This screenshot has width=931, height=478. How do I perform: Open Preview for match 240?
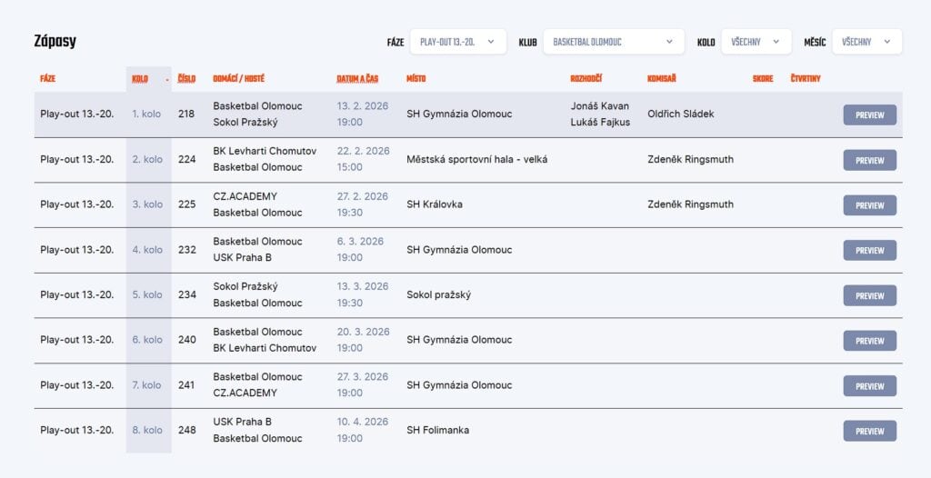click(869, 341)
